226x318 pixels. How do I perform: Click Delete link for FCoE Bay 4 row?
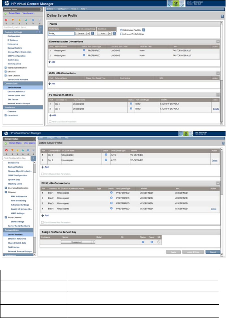pyautogui.click(x=213, y=209)
